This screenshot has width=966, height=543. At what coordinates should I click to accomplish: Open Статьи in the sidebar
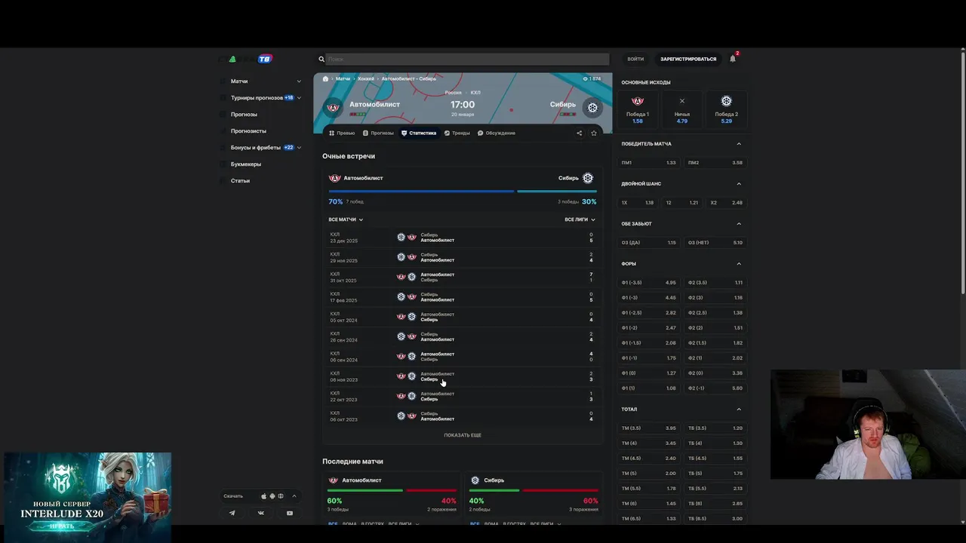click(x=240, y=181)
